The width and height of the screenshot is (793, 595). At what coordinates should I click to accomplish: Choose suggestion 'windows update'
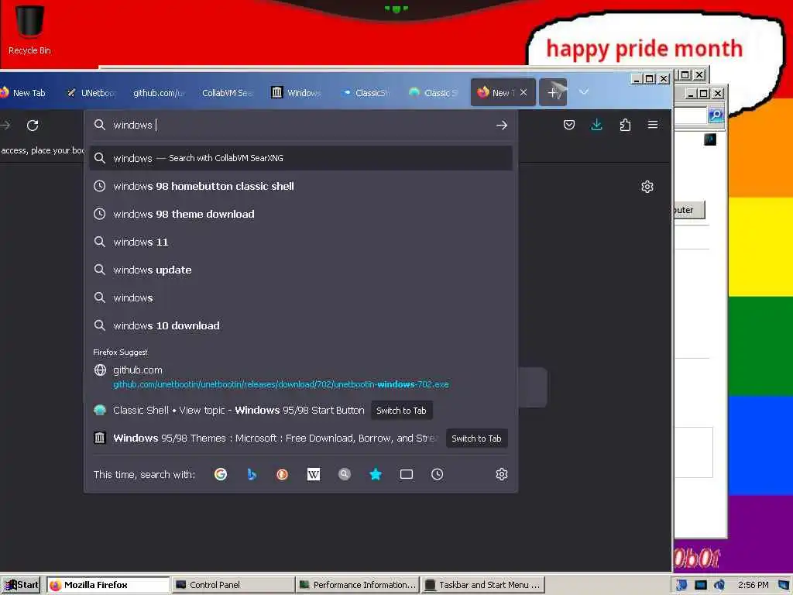pyautogui.click(x=301, y=270)
